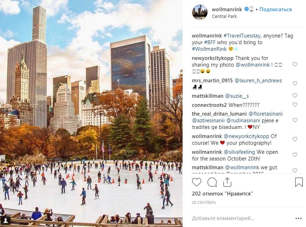Like the post with the large heart icon

click(196, 182)
